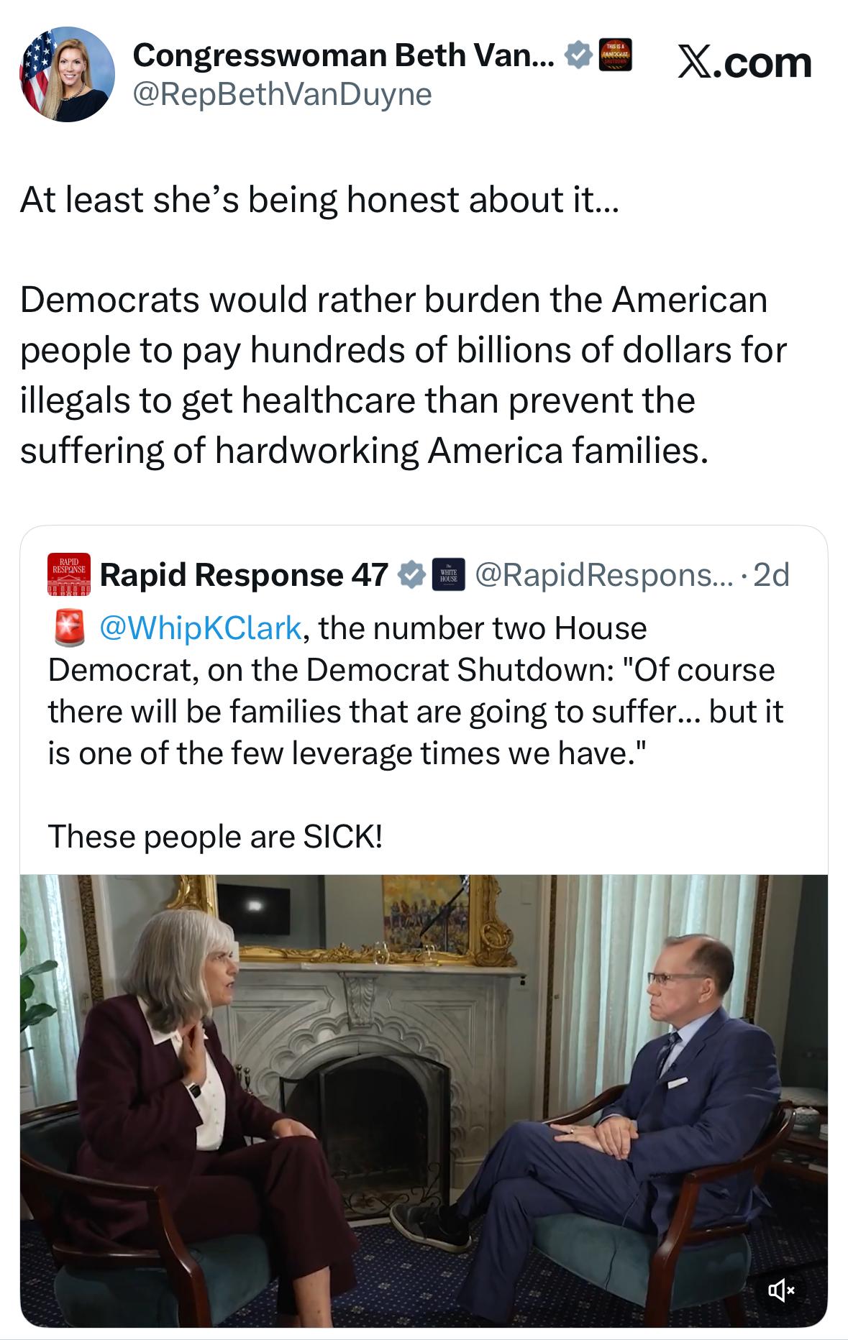Click Rapid Response 47 verified checkmark
Screen dimensions: 848x1340
(x=411, y=575)
